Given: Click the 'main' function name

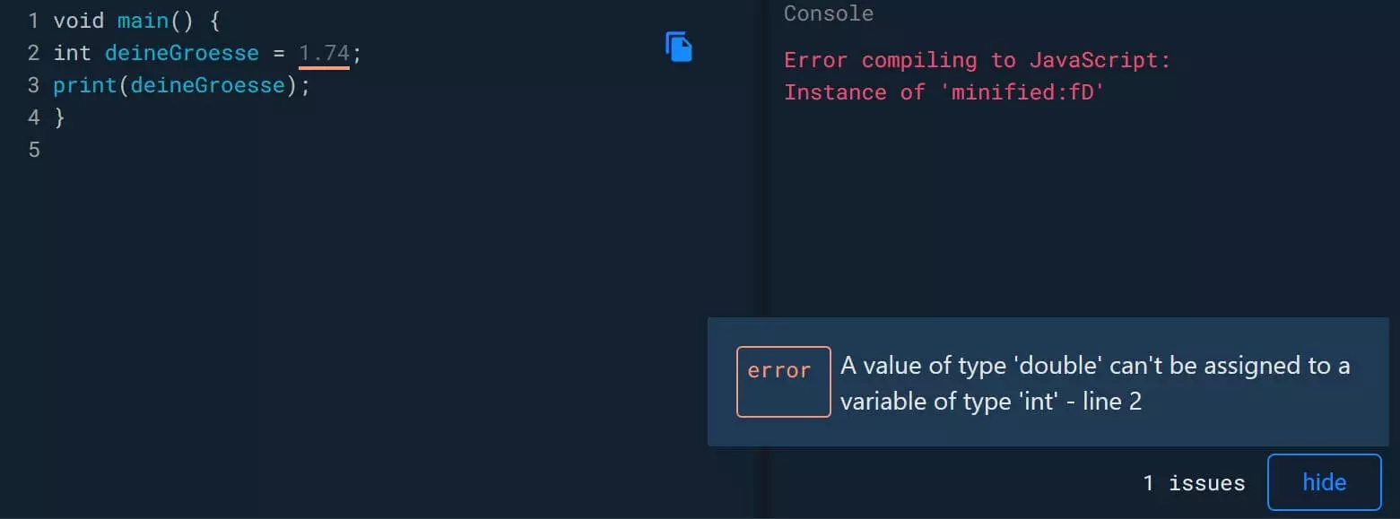Looking at the screenshot, I should coord(143,20).
